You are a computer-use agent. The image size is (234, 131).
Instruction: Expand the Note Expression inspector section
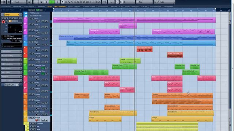[12, 60]
